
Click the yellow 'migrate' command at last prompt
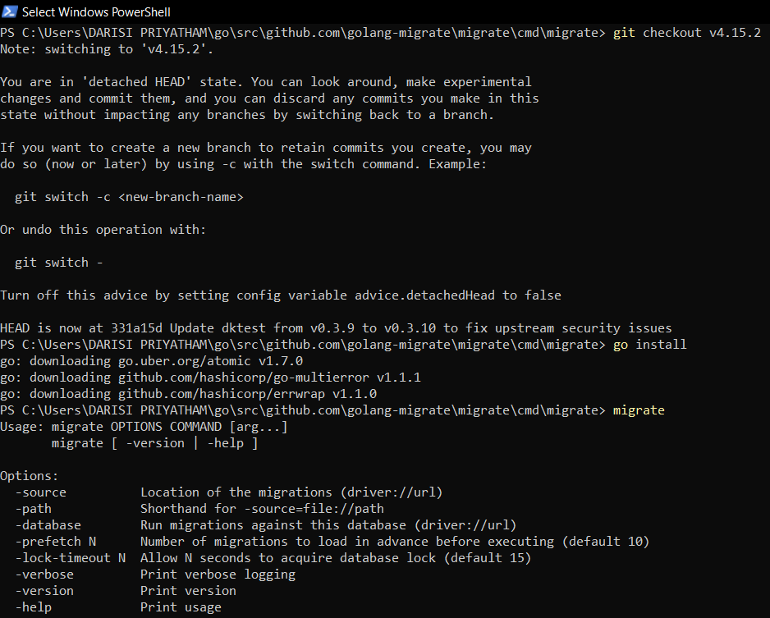tap(639, 410)
